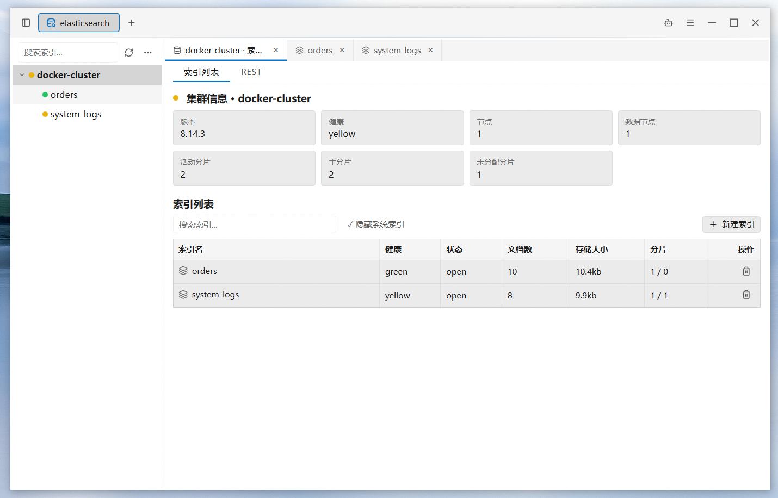This screenshot has width=778, height=498.
Task: Open the robot assistant icon
Action: [669, 23]
